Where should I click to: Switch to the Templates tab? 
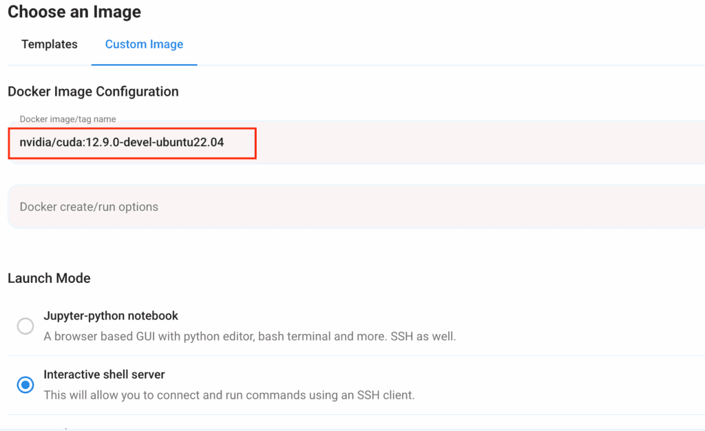(50, 45)
